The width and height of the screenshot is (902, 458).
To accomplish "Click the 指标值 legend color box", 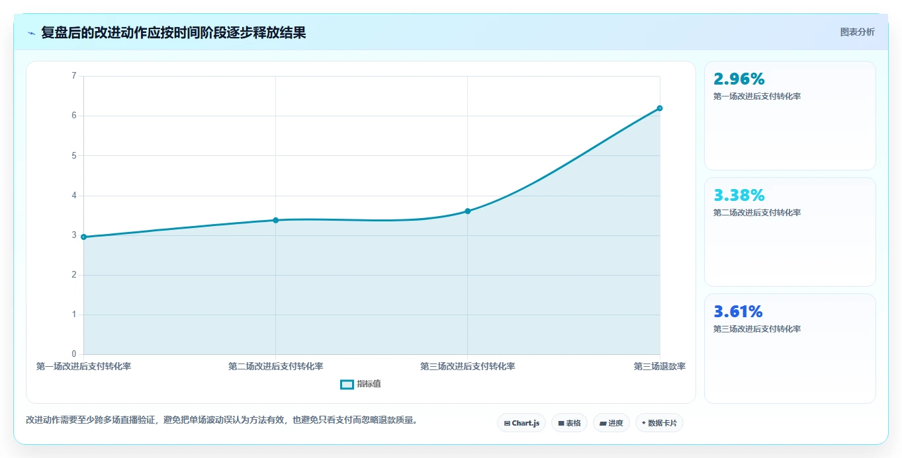I will (x=347, y=385).
